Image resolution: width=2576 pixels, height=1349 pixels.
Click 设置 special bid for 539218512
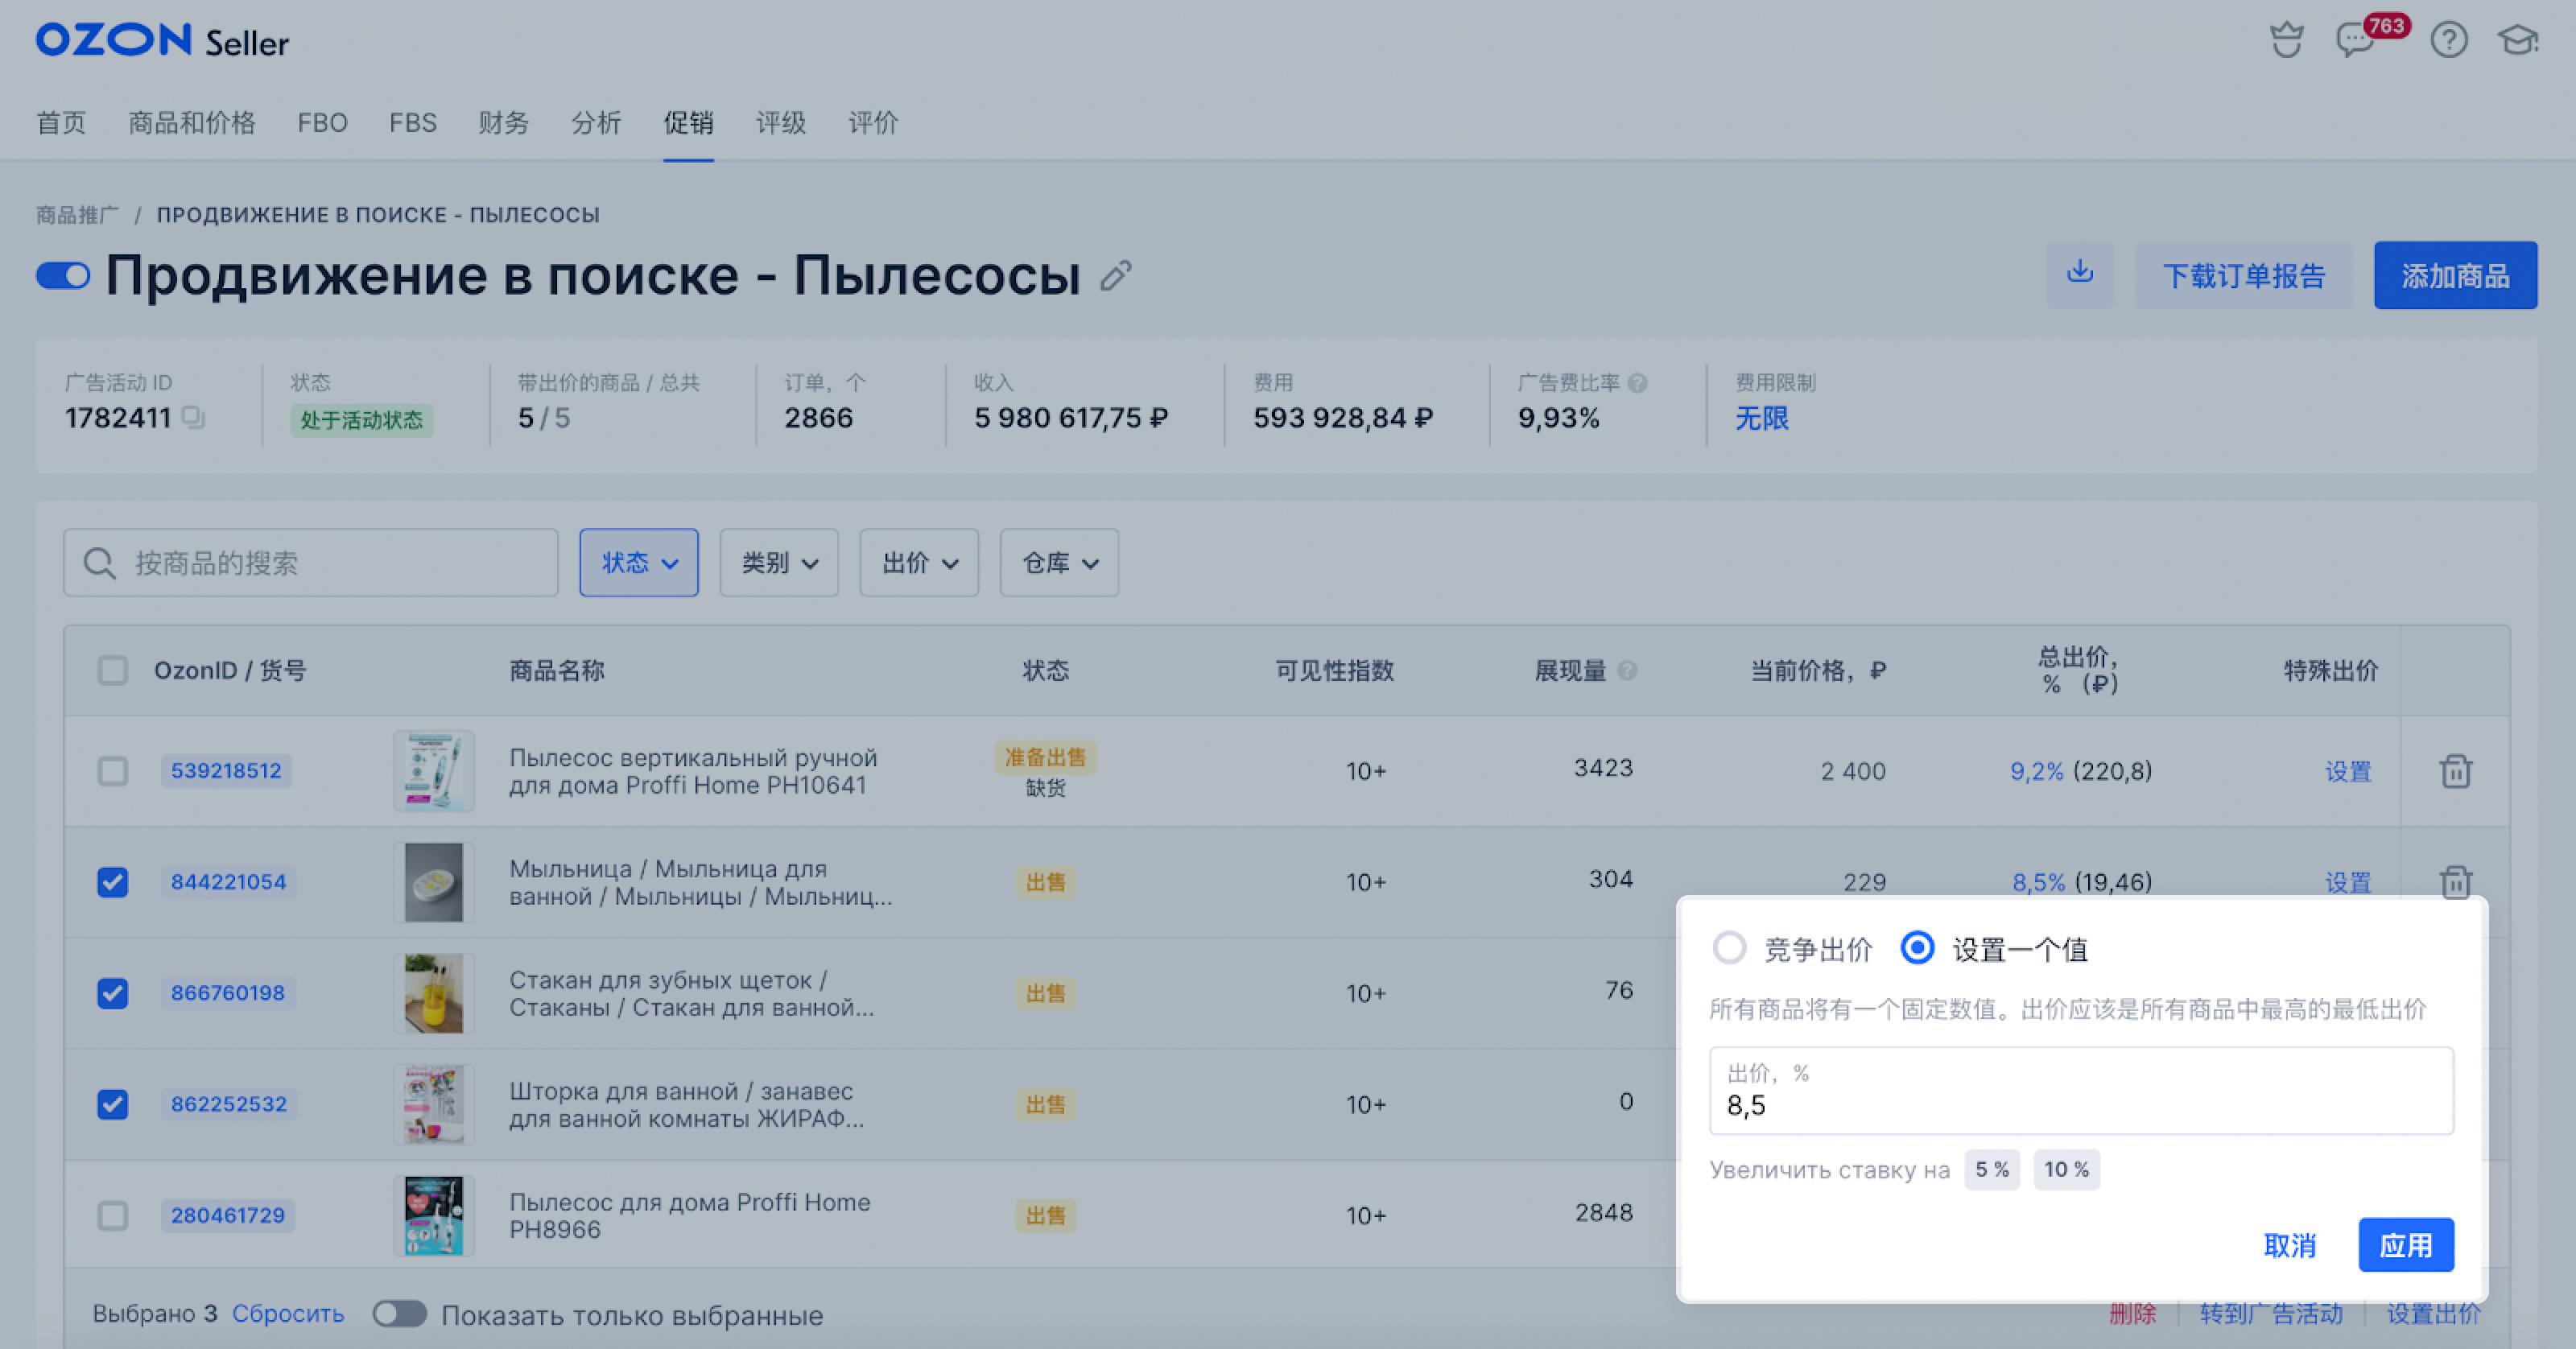coord(2347,770)
